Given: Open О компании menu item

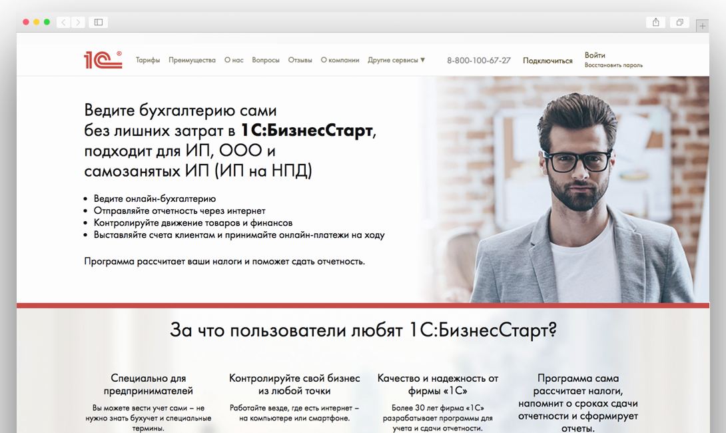Looking at the screenshot, I should (340, 60).
